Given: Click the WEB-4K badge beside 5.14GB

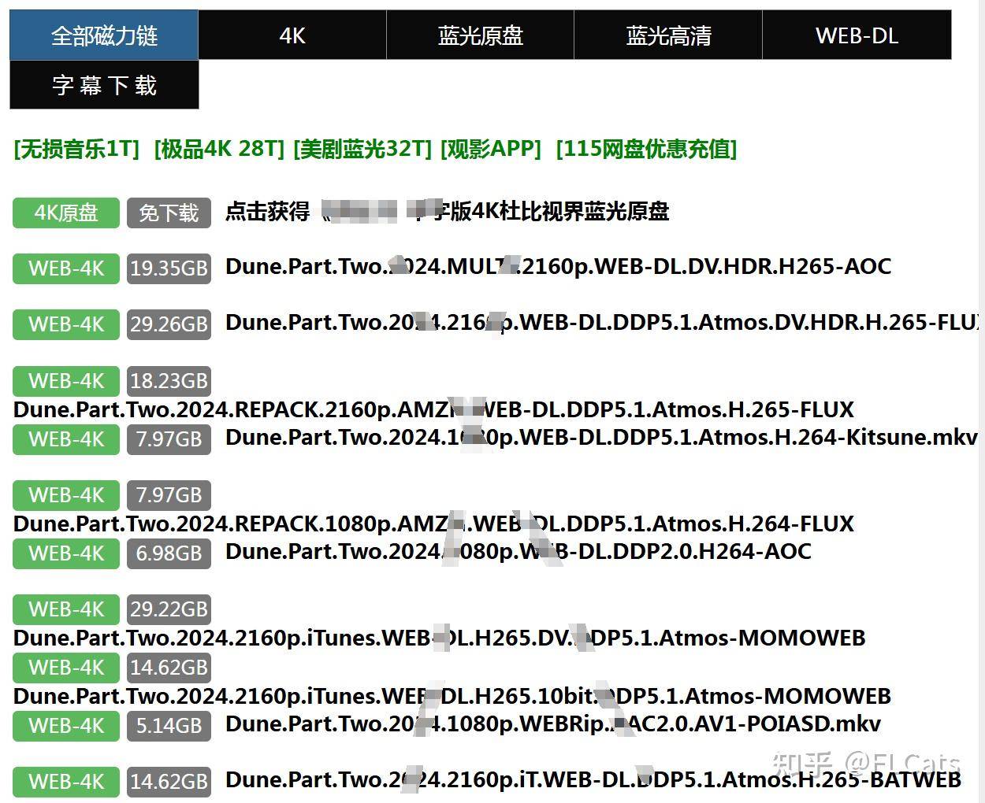Looking at the screenshot, I should pyautogui.click(x=66, y=726).
